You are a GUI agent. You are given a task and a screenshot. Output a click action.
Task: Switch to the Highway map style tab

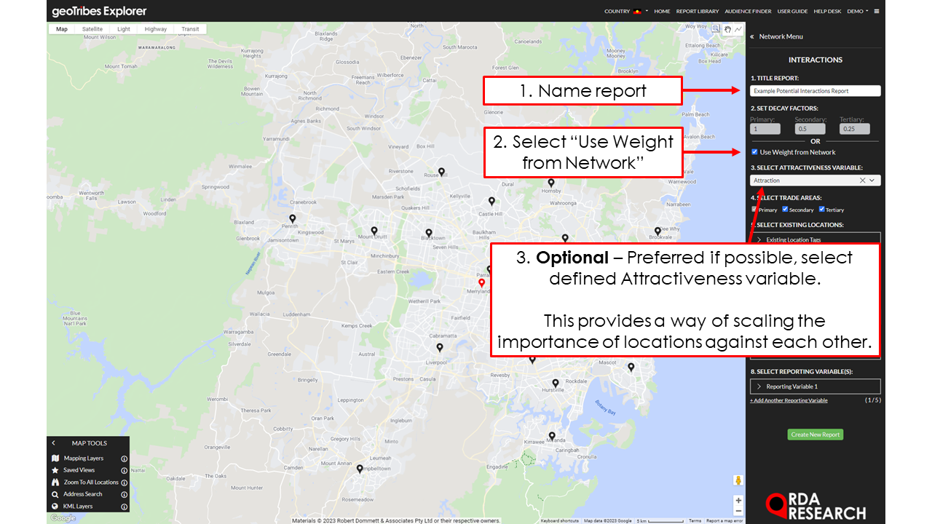[156, 29]
